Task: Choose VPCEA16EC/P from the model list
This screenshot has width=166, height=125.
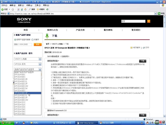Action: pos(28,84)
